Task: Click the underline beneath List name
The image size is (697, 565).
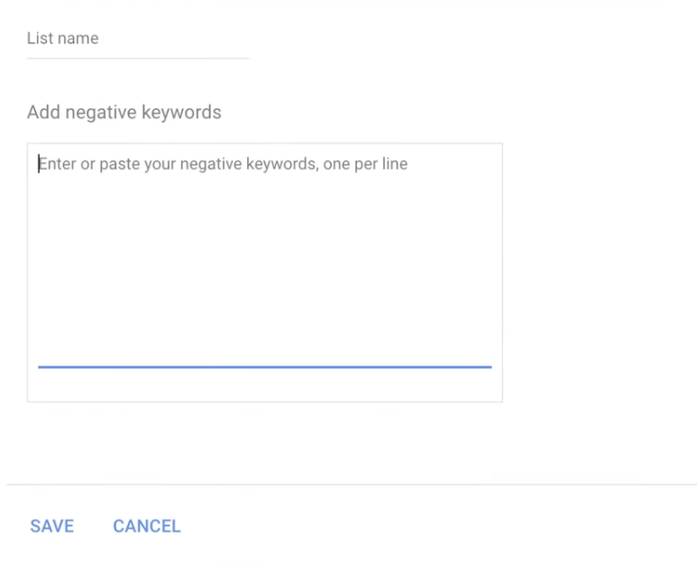Action: (138, 58)
